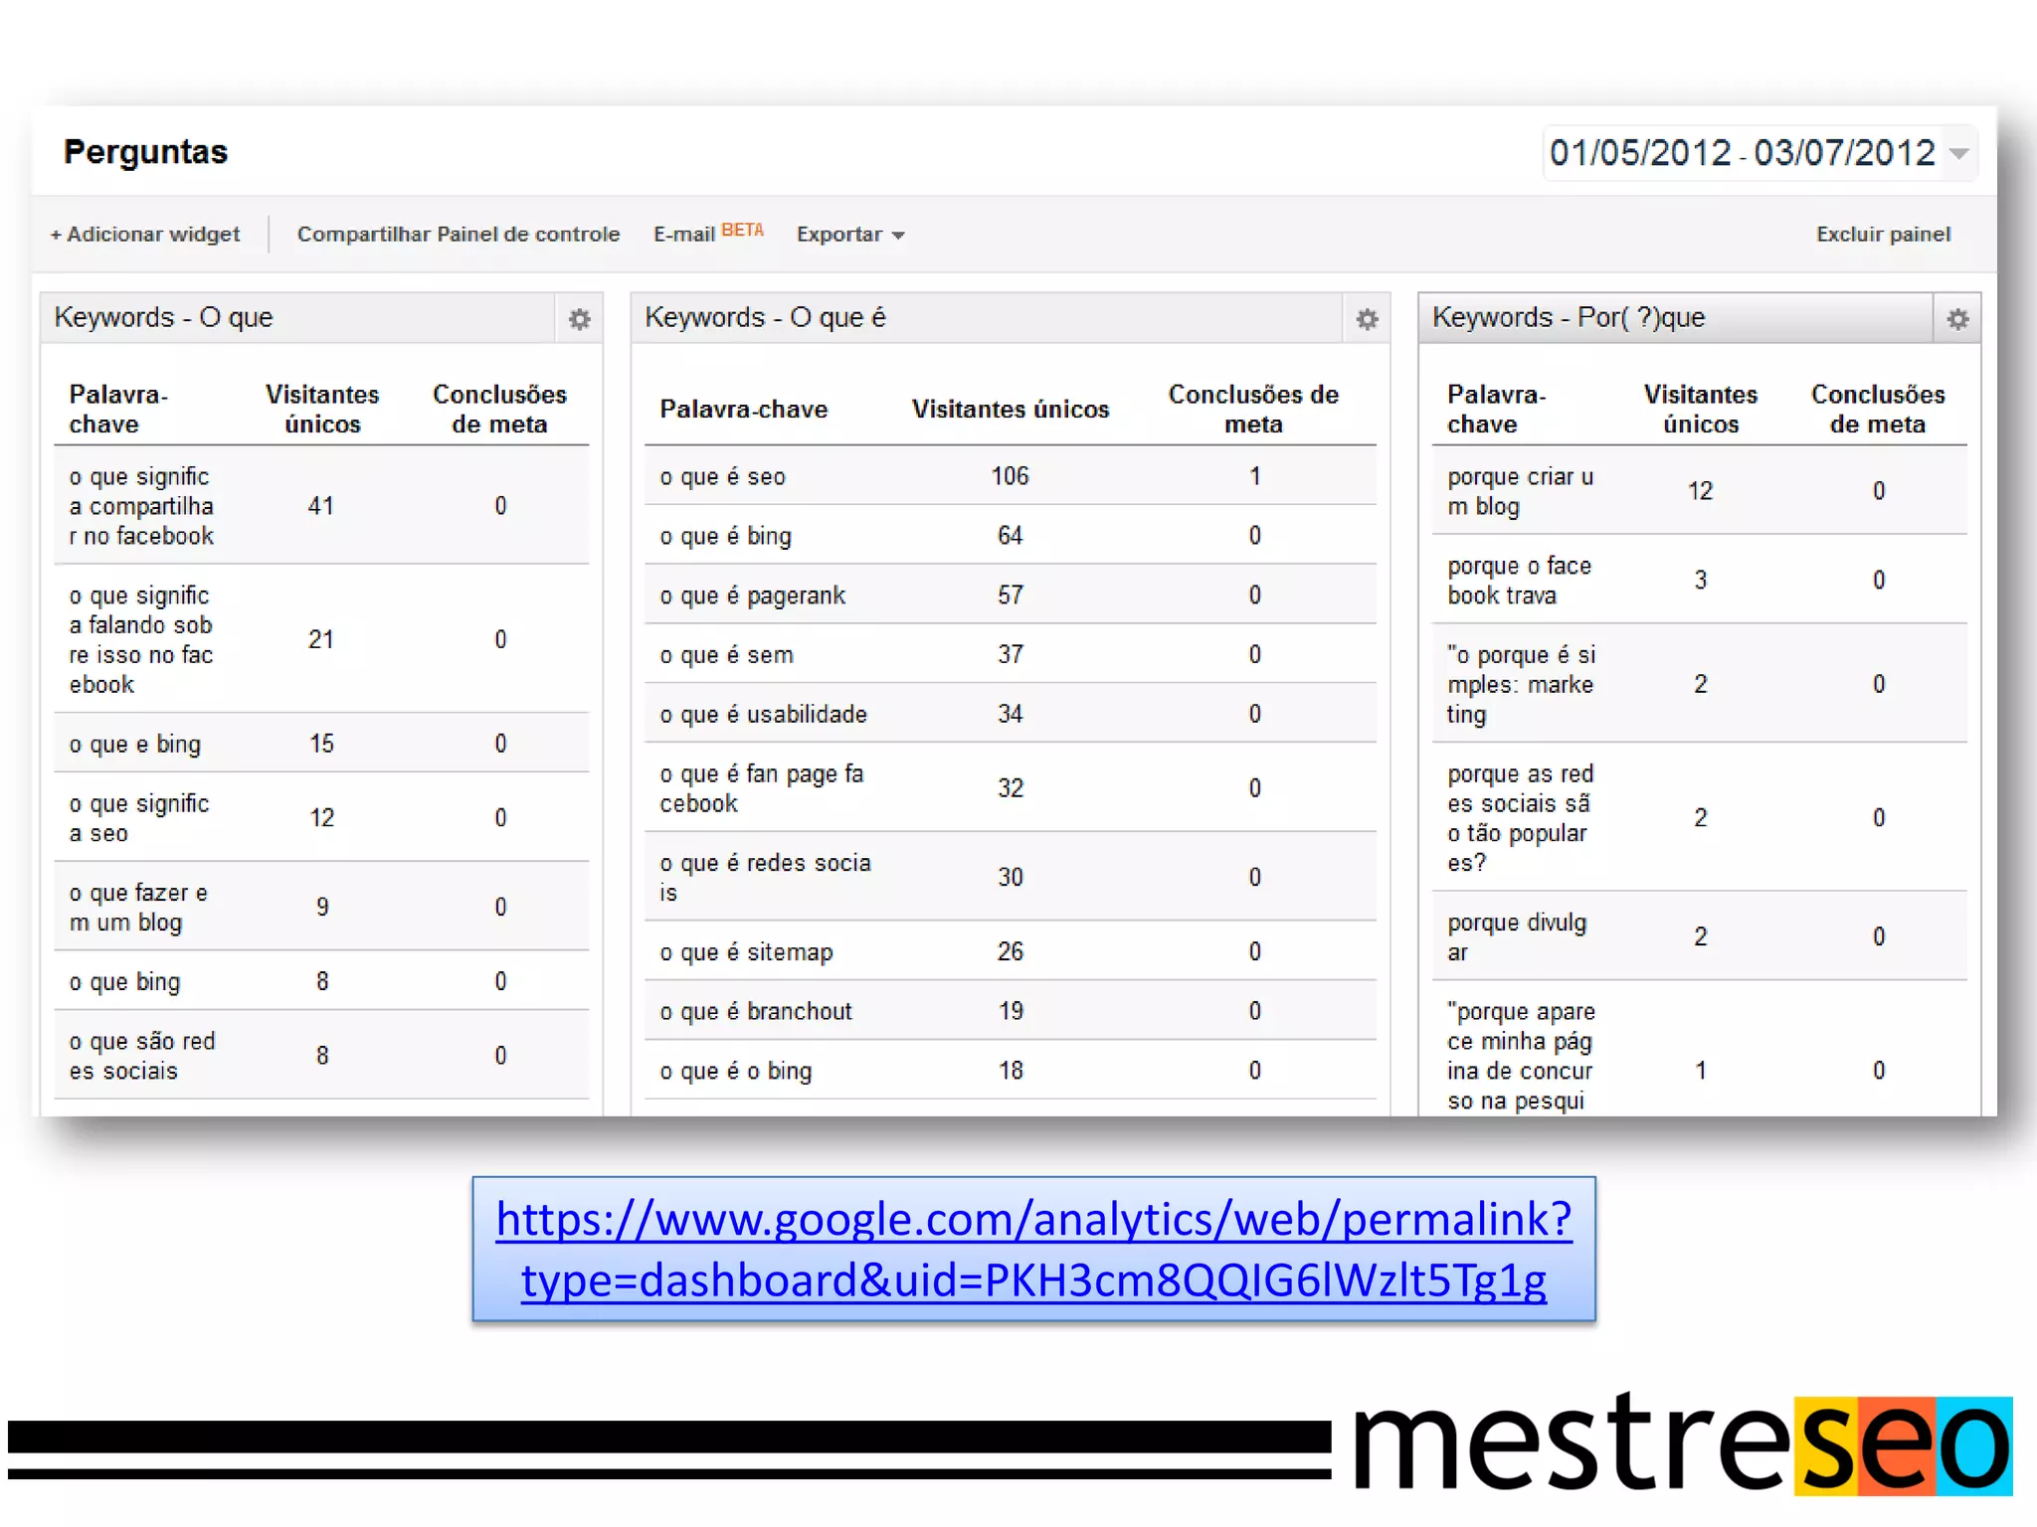The width and height of the screenshot is (2037, 1527).
Task: Select row 'o que é sitemap'
Action: (x=1010, y=951)
